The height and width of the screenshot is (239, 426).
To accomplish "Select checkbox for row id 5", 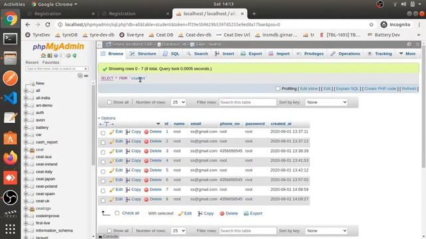I will 103,171.
